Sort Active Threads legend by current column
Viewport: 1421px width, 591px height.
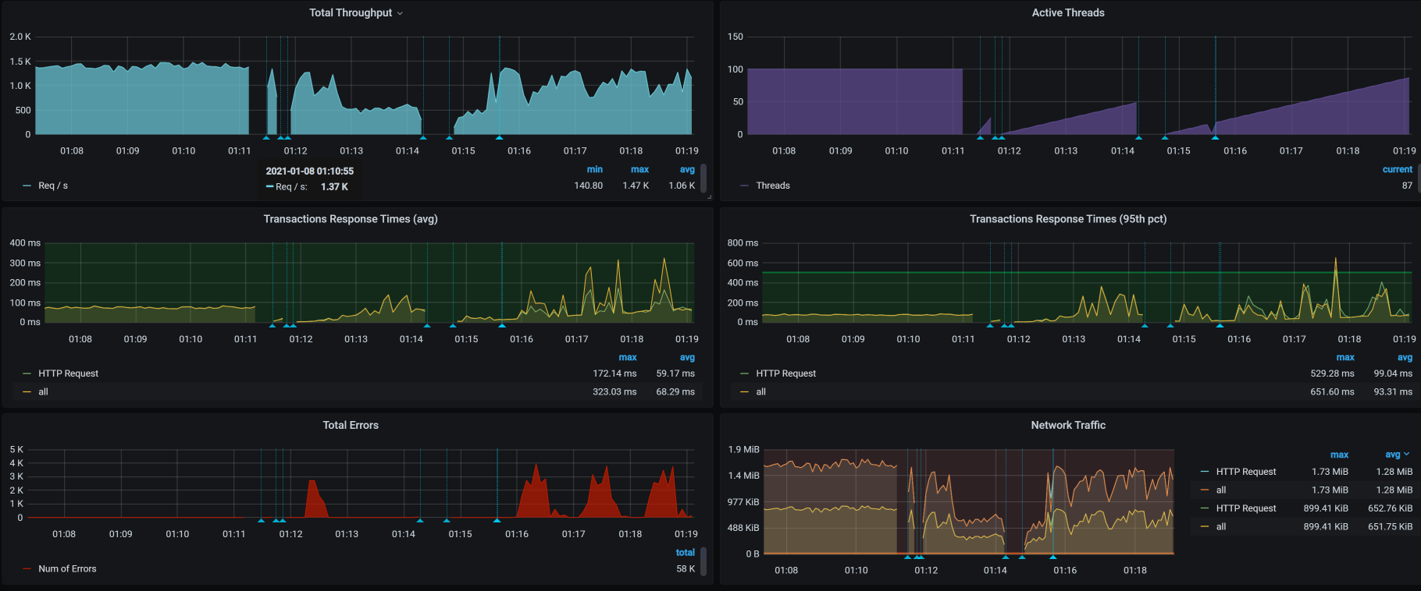[1397, 169]
